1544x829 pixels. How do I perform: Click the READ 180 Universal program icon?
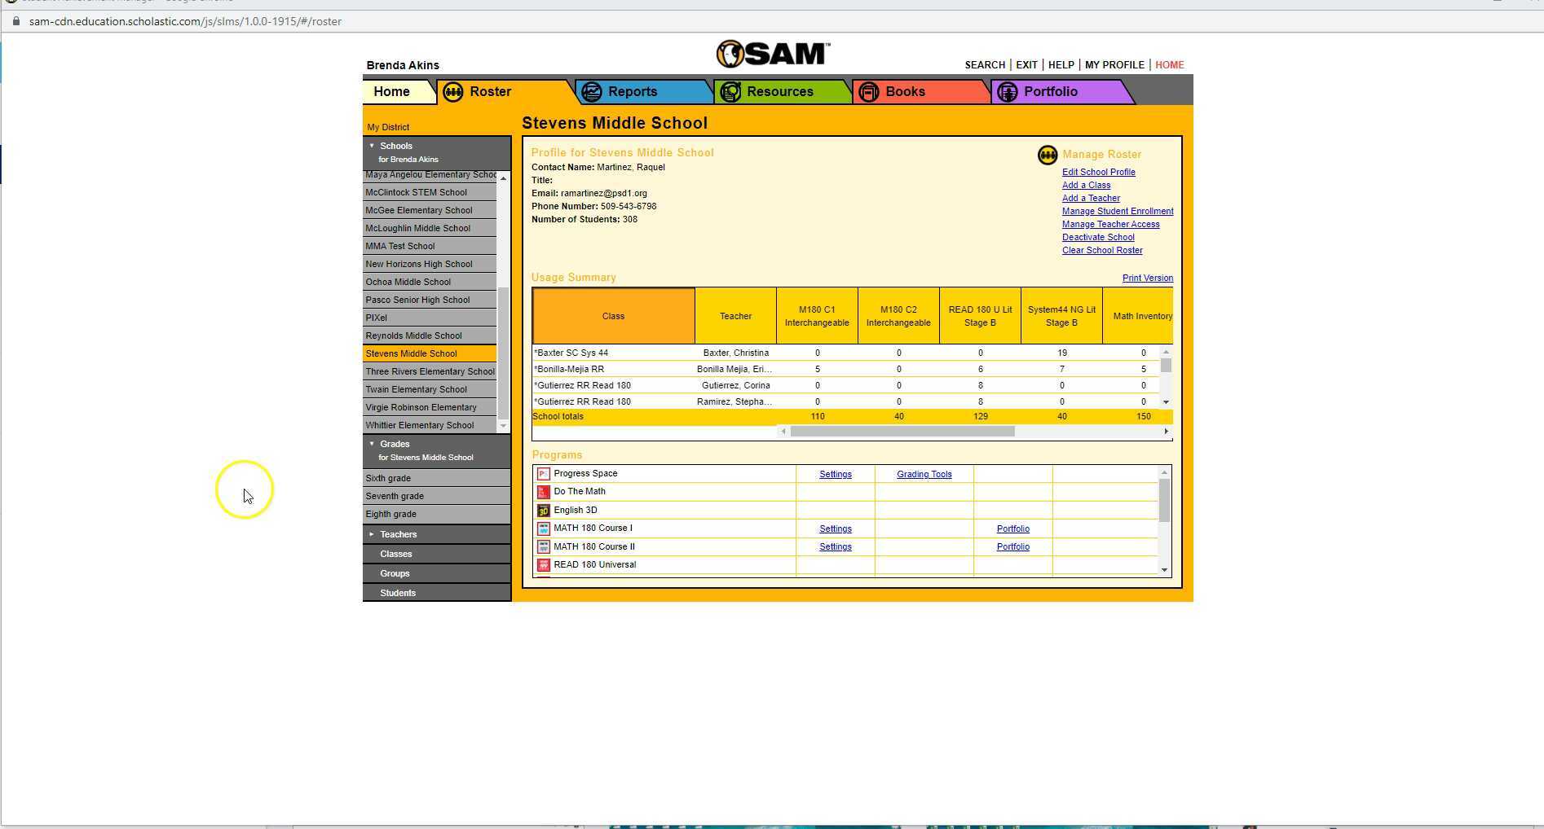[x=544, y=564]
